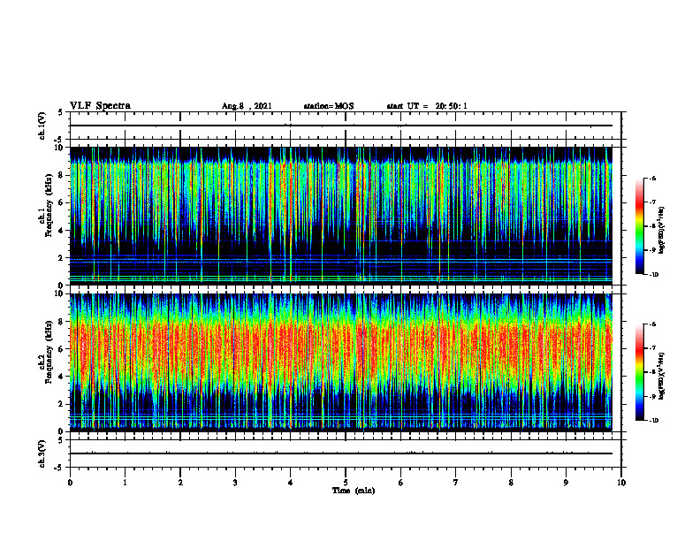Screen dimensions: 700x541
Task: Click the 'ch.2 Frequency (kHz)' axis label
Action: [x=45, y=352]
